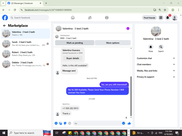The width and height of the screenshot is (182, 136).
Task: Click the chat scrollbar thumb
Action: pos(131,96)
